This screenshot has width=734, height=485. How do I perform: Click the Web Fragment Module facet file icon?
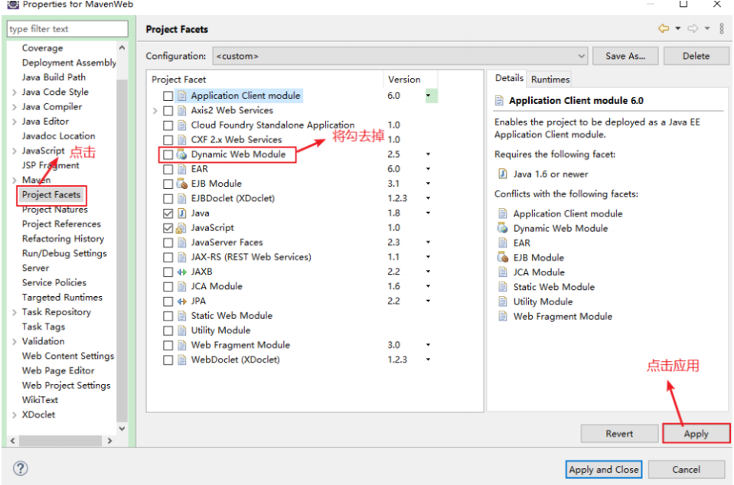pyautogui.click(x=181, y=346)
